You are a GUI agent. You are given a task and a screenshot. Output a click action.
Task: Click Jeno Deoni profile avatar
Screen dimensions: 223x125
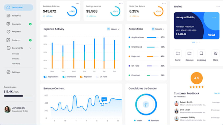(x=7, y=109)
